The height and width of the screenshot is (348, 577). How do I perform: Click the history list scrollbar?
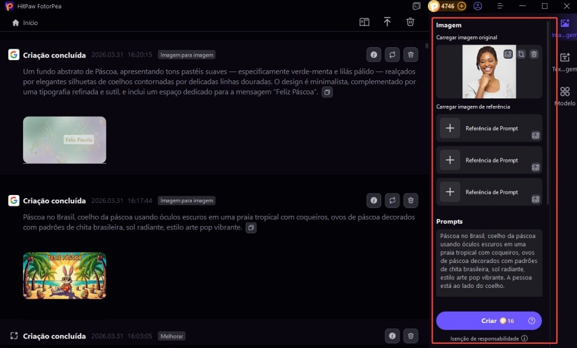point(427,46)
